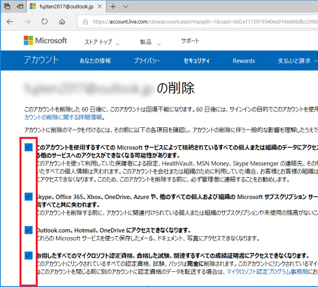Click the の削除 page heading

176,88
